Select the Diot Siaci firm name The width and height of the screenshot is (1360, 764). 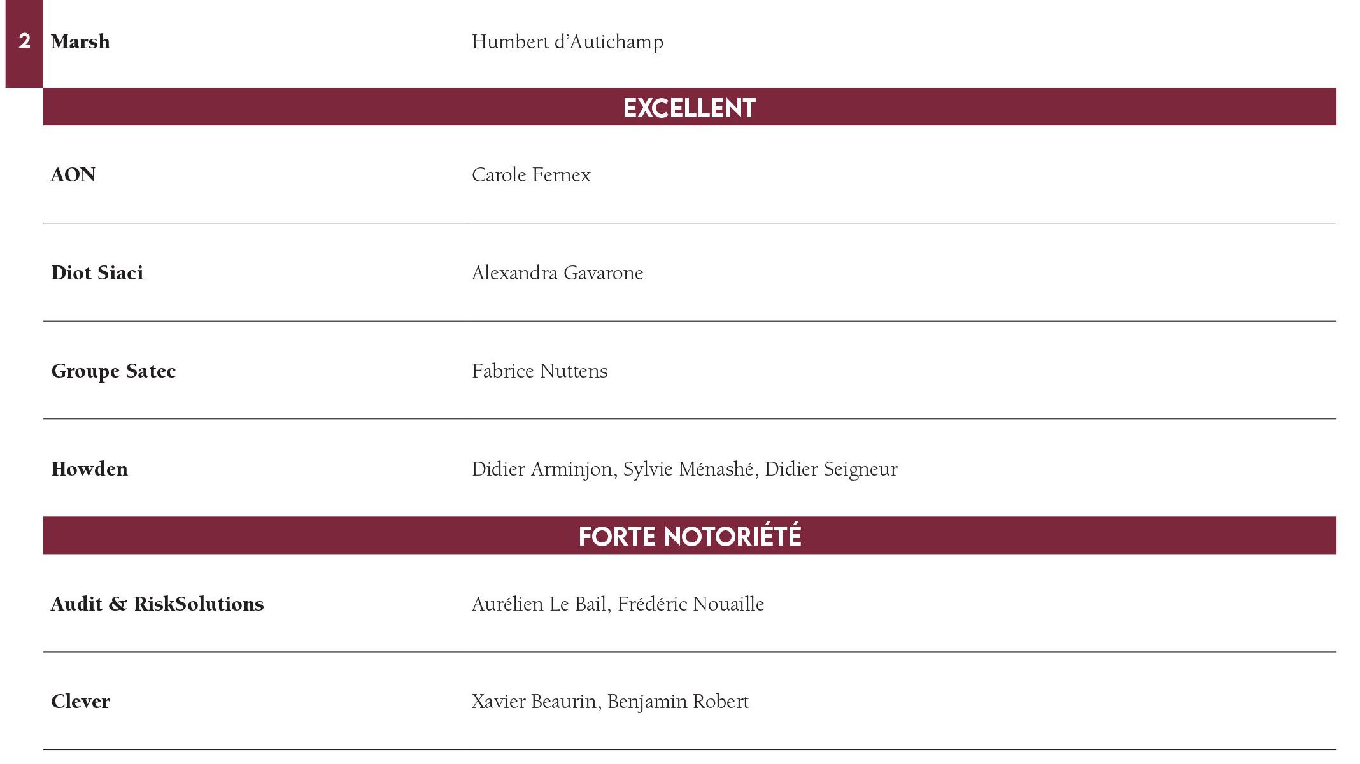pos(97,272)
